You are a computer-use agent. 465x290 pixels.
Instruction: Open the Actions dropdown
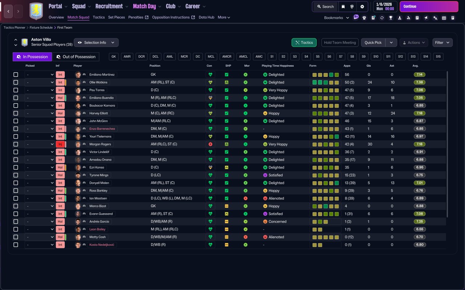point(414,43)
